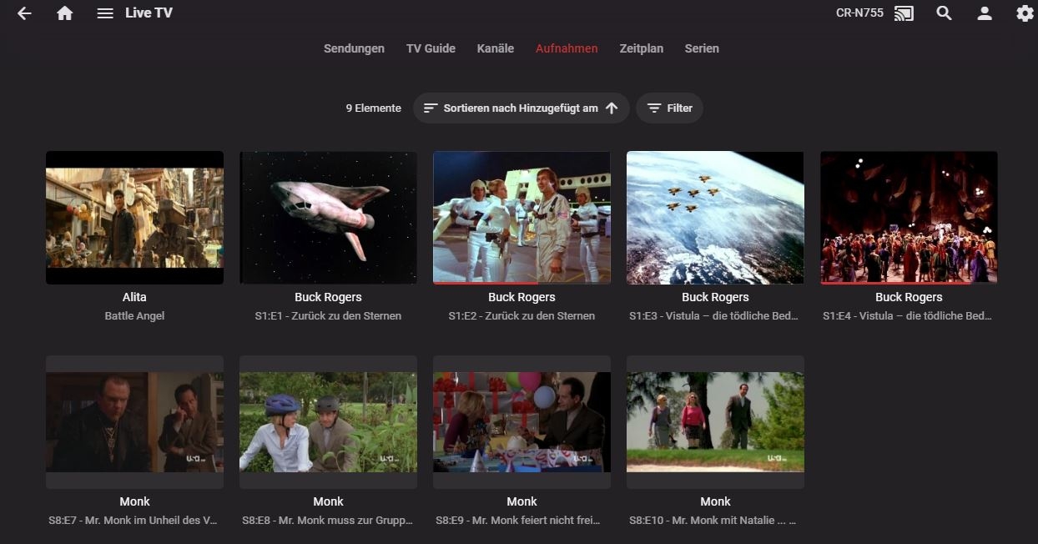Open Buck Rogers S1:E4 thumbnail
The height and width of the screenshot is (544, 1038).
click(x=909, y=218)
